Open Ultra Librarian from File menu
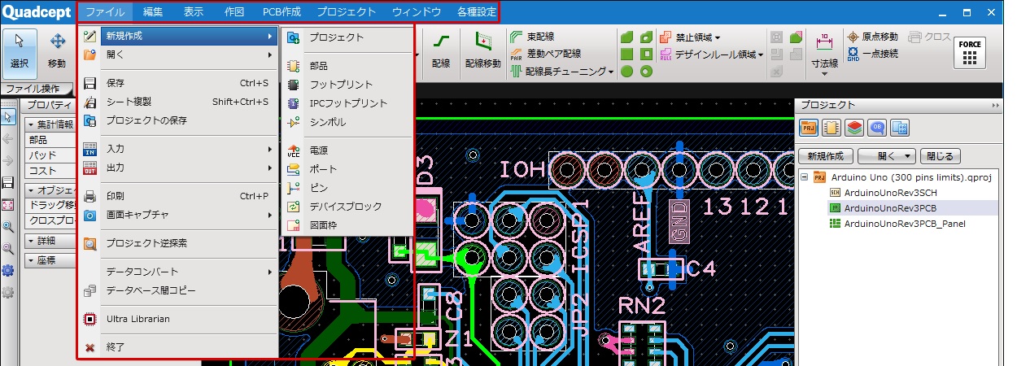The image size is (1017, 366). [x=179, y=319]
